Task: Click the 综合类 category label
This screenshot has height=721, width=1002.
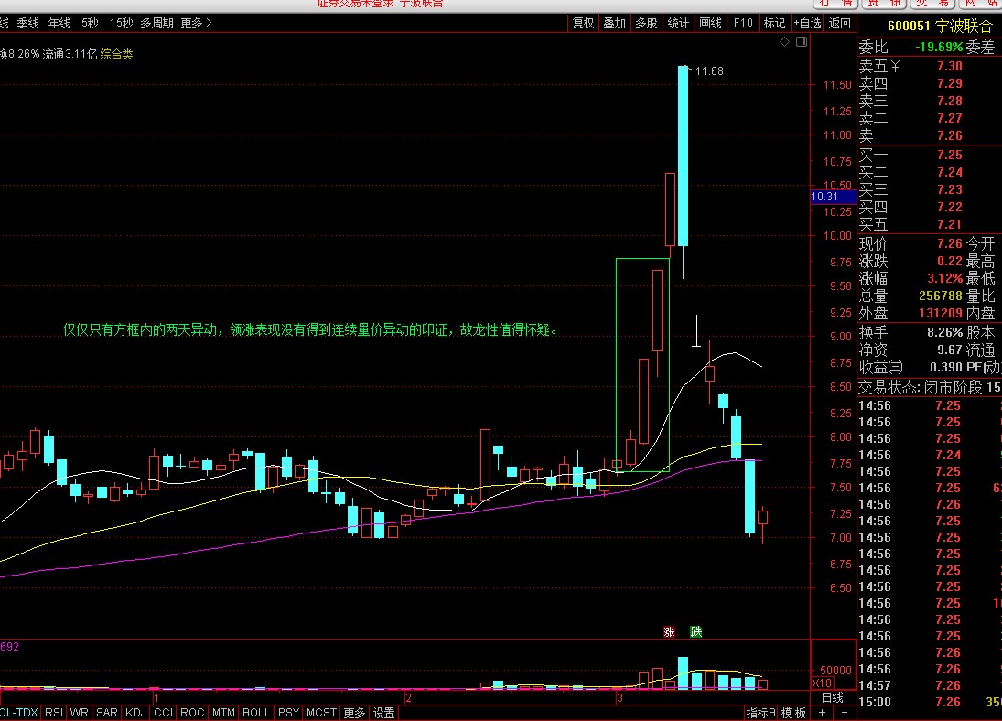Action: [x=117, y=54]
